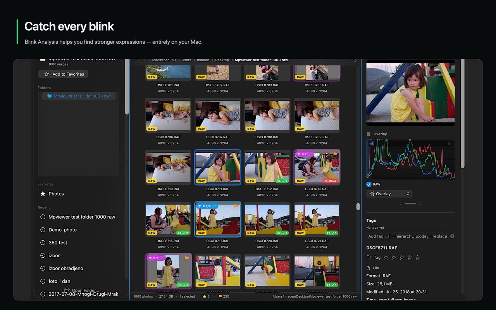496x310 pixels.
Task: Click the inspector panel vertical scrollbar
Action: coord(462,114)
